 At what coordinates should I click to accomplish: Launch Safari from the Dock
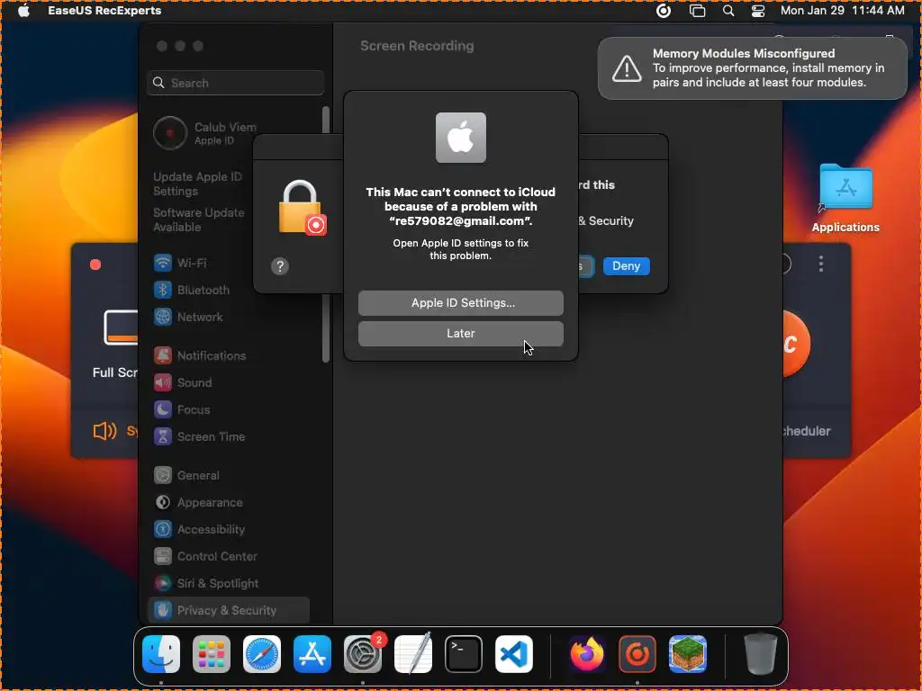pyautogui.click(x=262, y=654)
